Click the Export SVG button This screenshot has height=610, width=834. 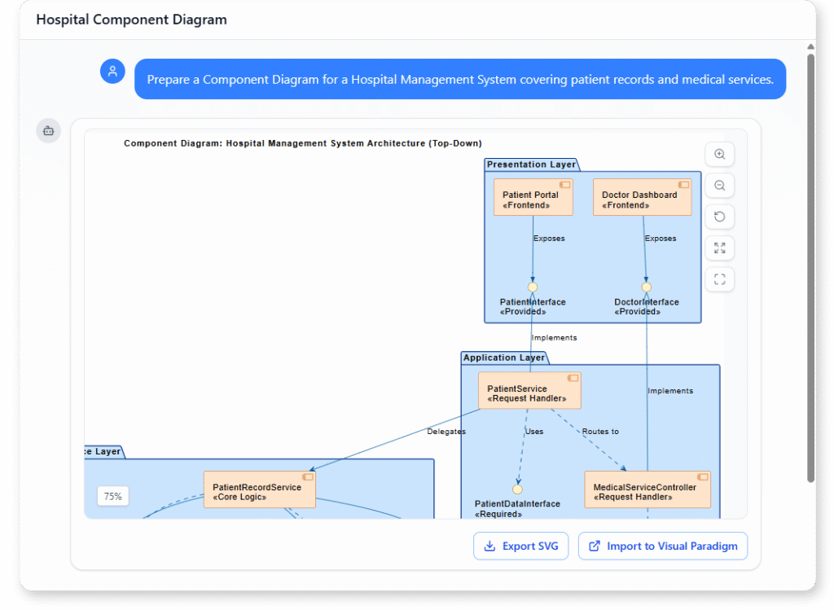520,546
